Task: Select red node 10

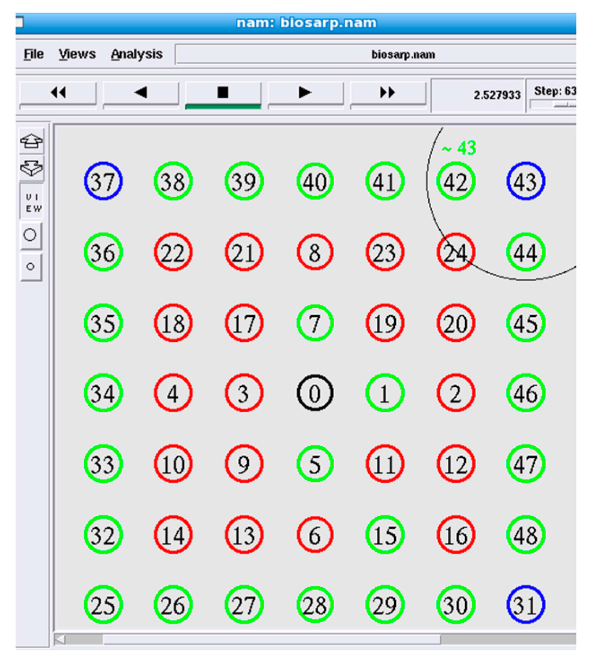Action: pos(173,464)
